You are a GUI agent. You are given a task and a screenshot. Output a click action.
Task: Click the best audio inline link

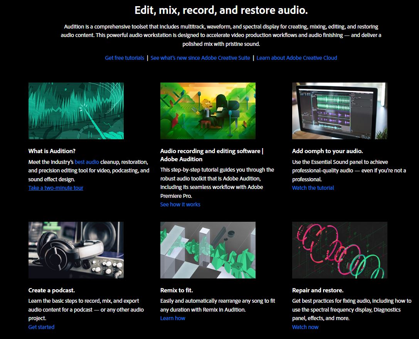(87, 161)
